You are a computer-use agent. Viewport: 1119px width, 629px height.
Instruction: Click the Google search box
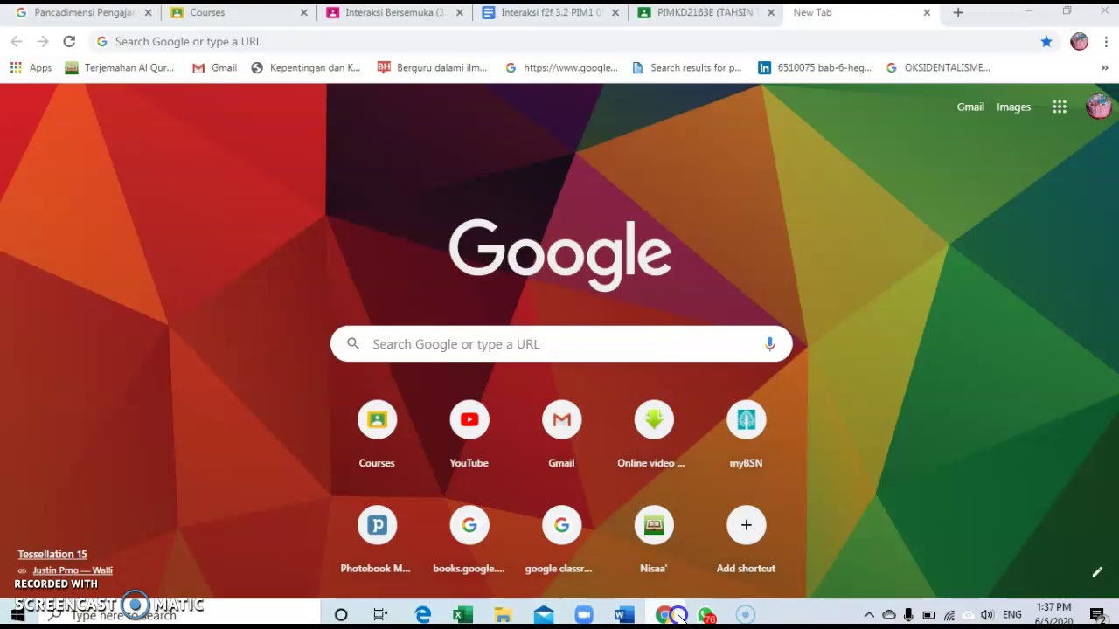561,344
